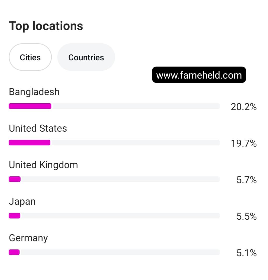Select the Japan country label
The width and height of the screenshot is (268, 280).
tap(22, 201)
